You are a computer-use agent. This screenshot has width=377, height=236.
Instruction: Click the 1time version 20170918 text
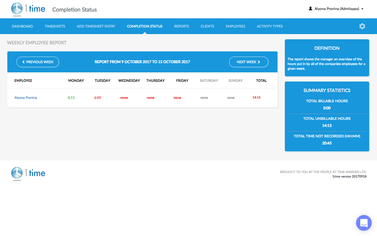[349, 176]
